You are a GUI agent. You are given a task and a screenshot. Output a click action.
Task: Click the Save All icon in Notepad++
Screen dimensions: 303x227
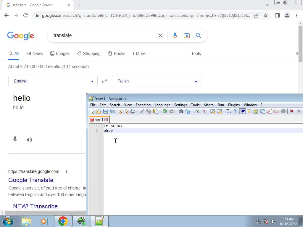pos(112,111)
